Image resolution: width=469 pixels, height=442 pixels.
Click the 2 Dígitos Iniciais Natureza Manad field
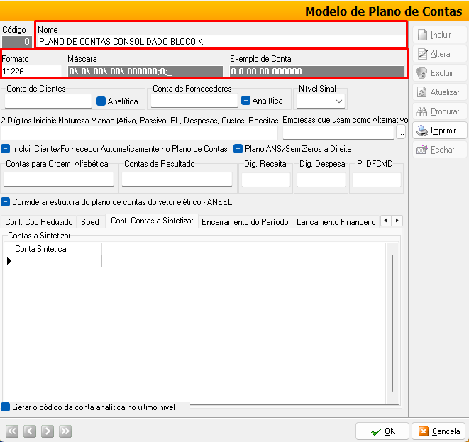pos(139,133)
